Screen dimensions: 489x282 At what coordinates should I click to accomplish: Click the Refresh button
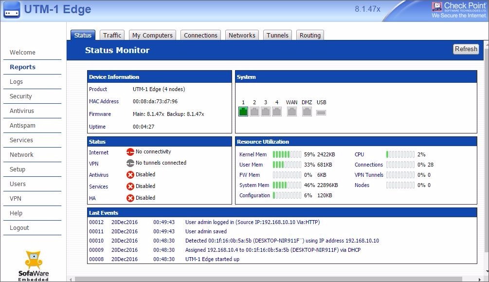pyautogui.click(x=466, y=49)
